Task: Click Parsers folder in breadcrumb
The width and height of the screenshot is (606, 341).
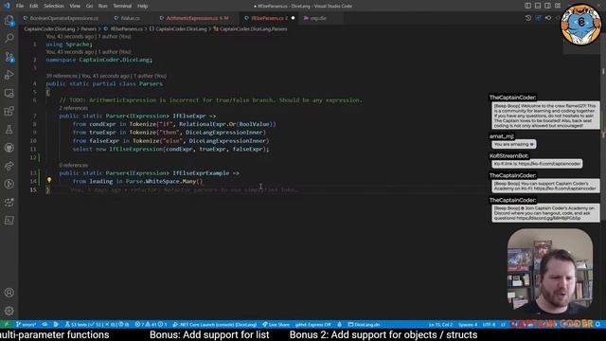Action: 88,29
